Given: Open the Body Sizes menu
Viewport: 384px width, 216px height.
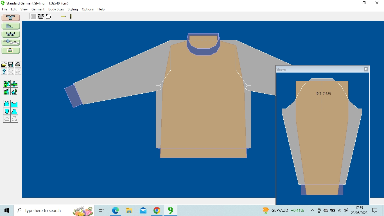Looking at the screenshot, I should click(56, 9).
